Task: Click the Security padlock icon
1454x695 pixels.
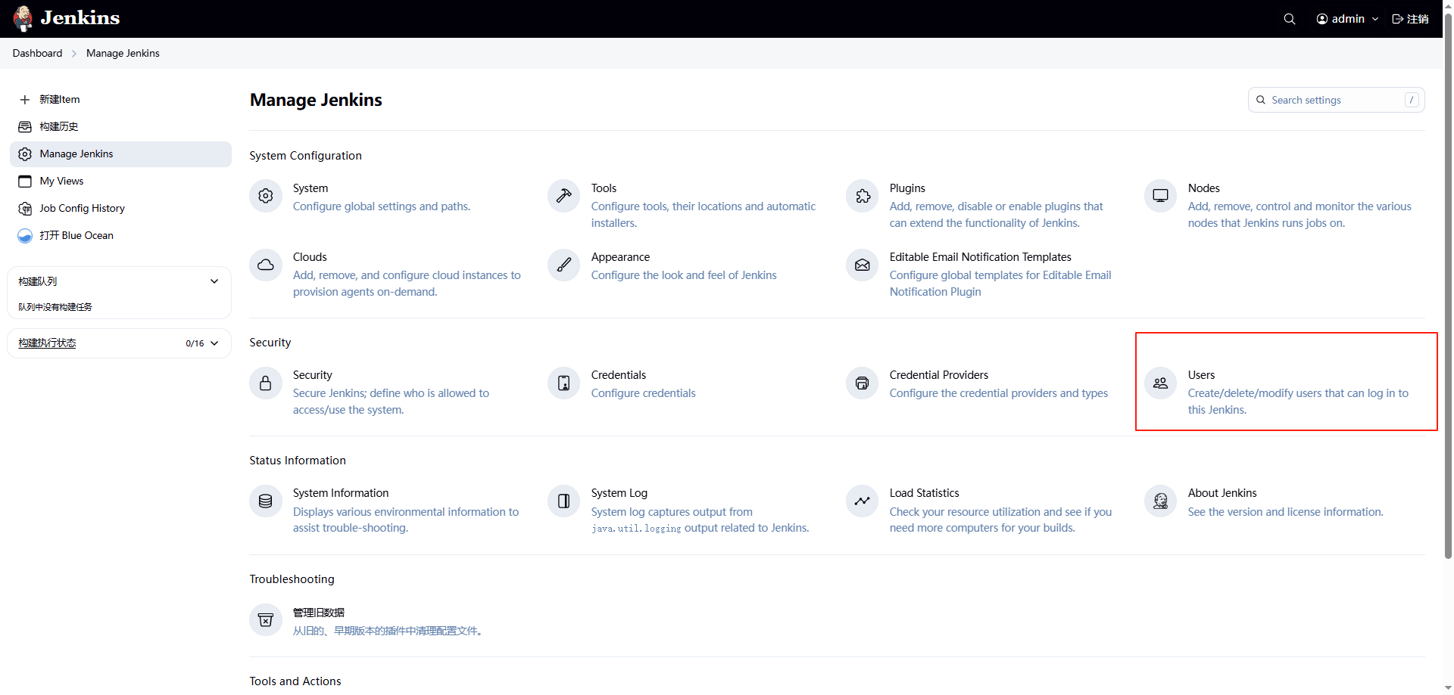Action: click(265, 383)
